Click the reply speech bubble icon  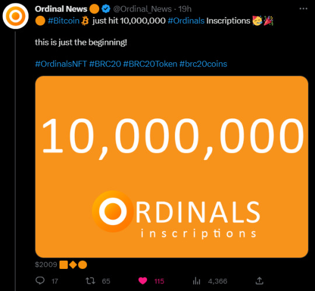point(40,281)
